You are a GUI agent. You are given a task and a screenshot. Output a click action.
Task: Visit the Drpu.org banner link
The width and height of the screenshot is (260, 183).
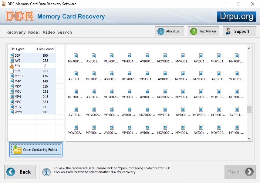click(x=236, y=17)
